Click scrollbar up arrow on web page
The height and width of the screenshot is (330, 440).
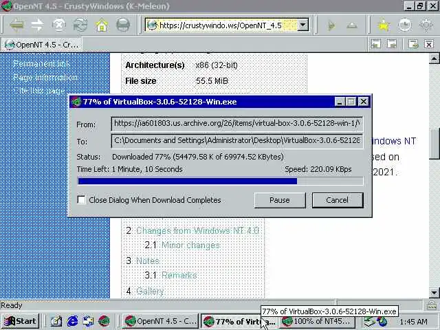(x=434, y=58)
